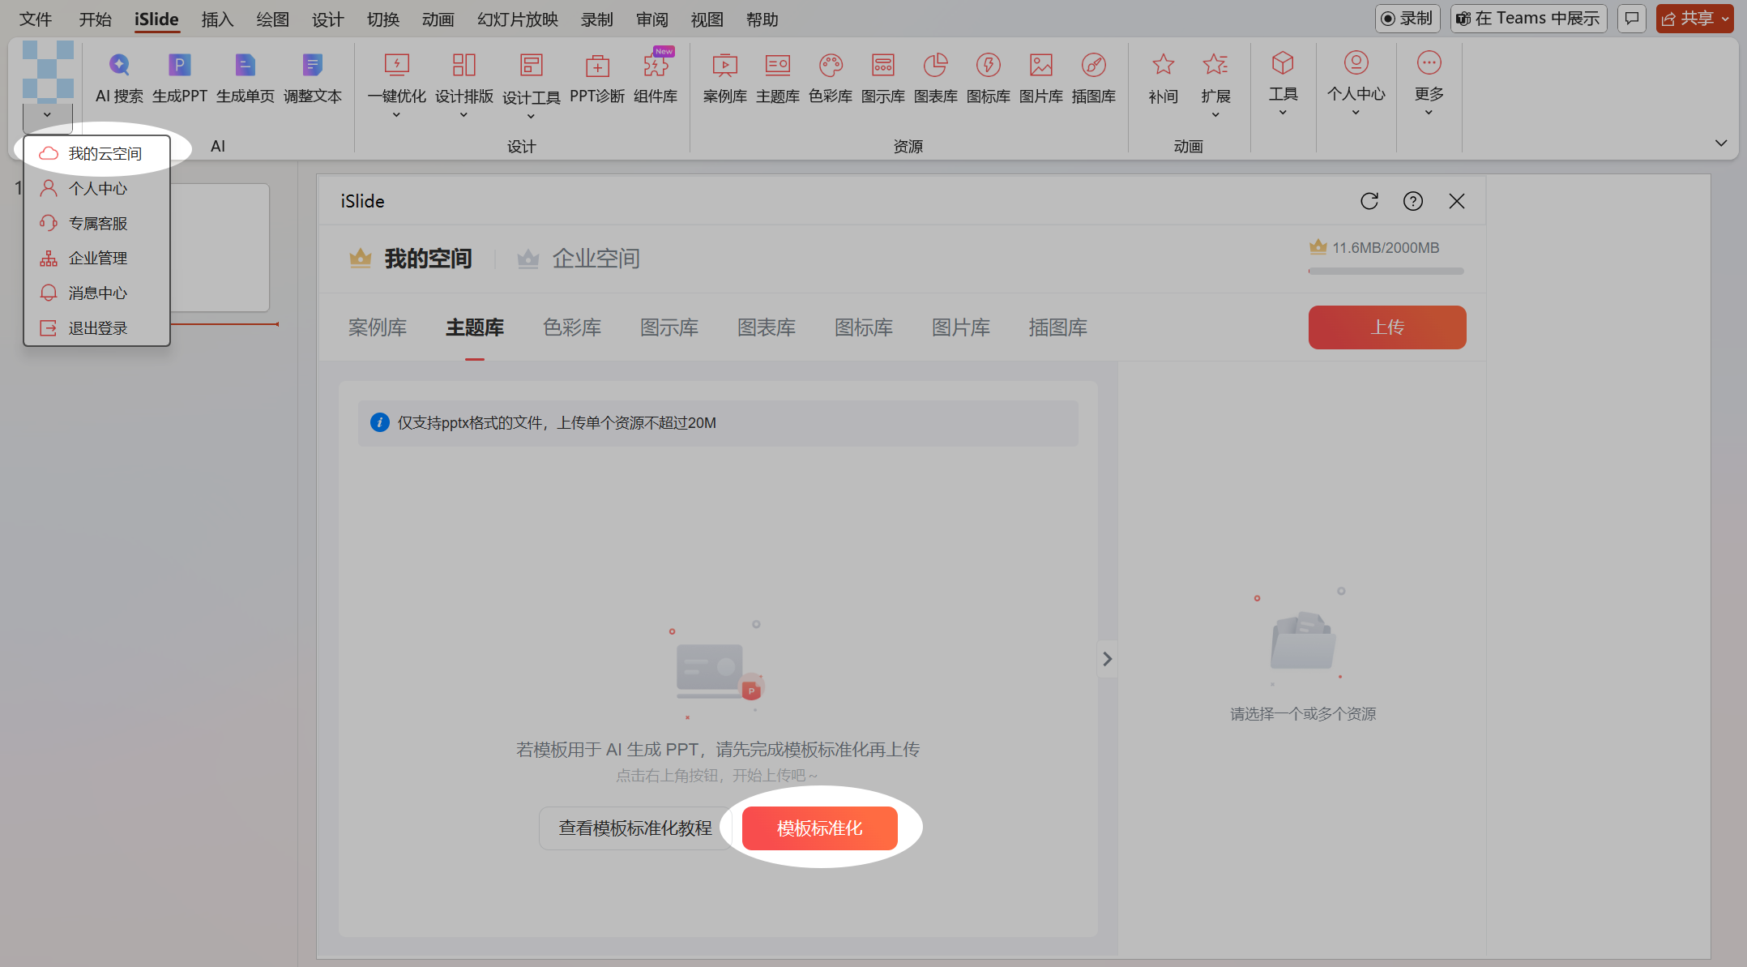Refresh the iSlide panel

click(1369, 201)
